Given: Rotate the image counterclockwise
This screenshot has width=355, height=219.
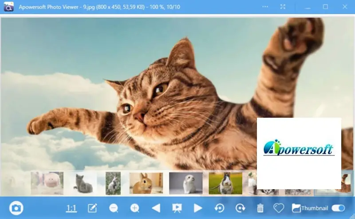Looking at the screenshot, I should click(x=219, y=208).
